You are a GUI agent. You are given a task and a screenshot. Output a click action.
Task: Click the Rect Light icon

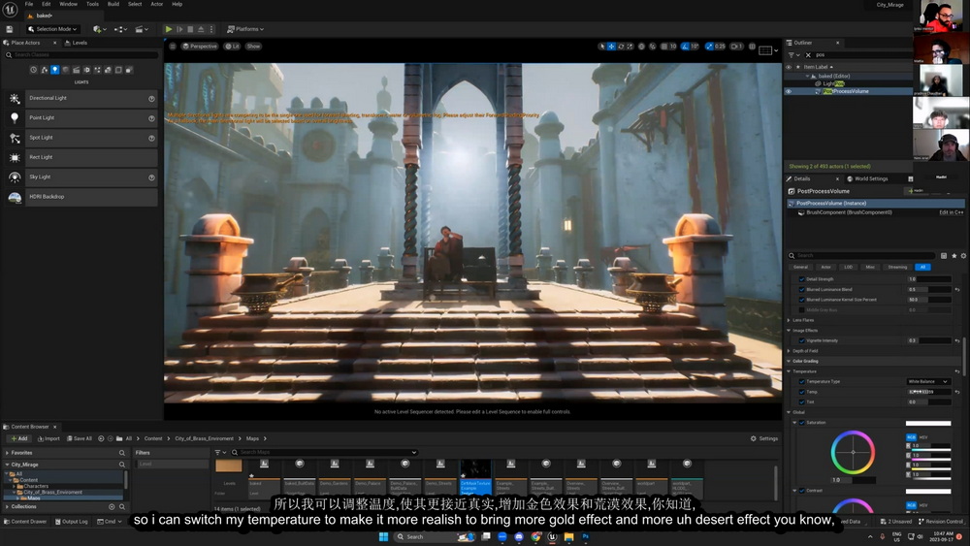point(15,158)
